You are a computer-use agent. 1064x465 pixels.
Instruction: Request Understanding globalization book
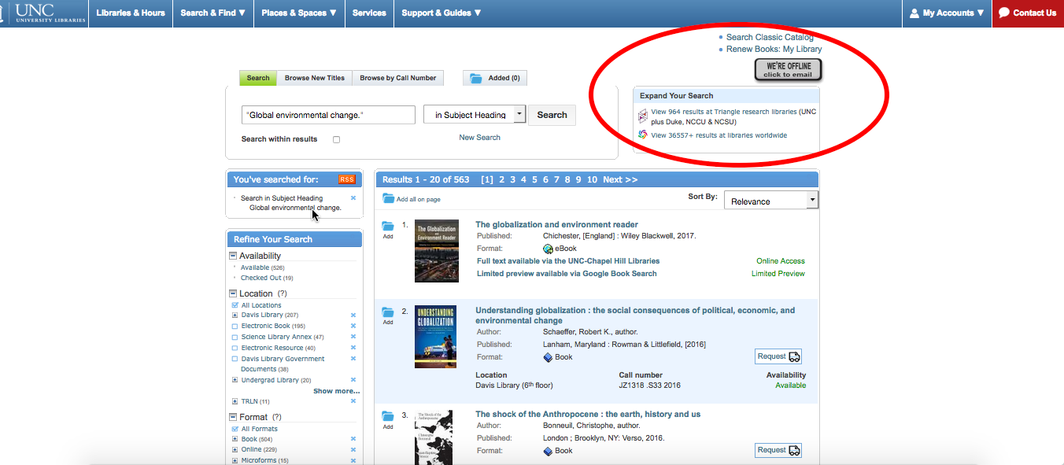pos(778,356)
